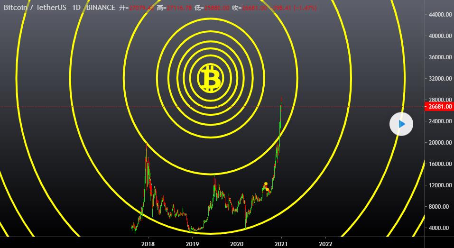Click the red 26681.00 current price label
Viewport: 454px width, 248px height.
pos(439,107)
